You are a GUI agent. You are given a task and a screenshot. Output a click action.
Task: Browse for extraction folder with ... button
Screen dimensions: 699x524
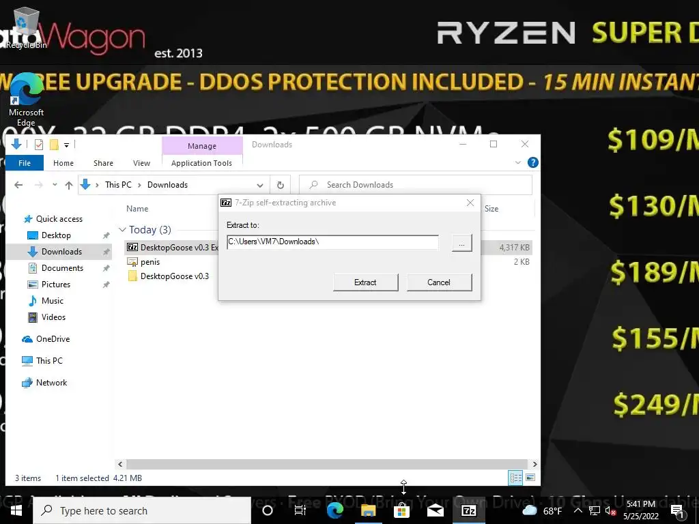(x=462, y=244)
